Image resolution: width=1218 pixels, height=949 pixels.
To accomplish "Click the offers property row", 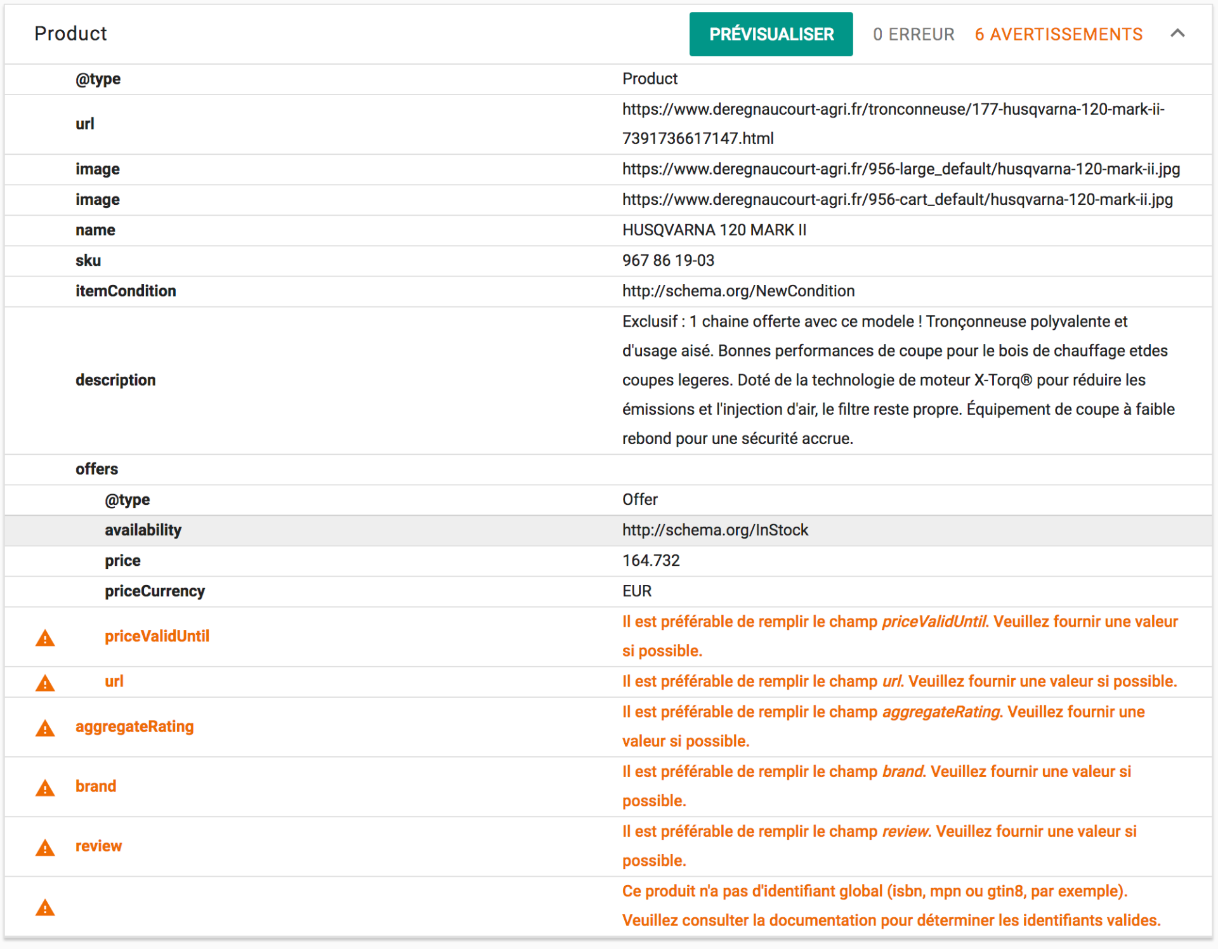I will point(96,469).
